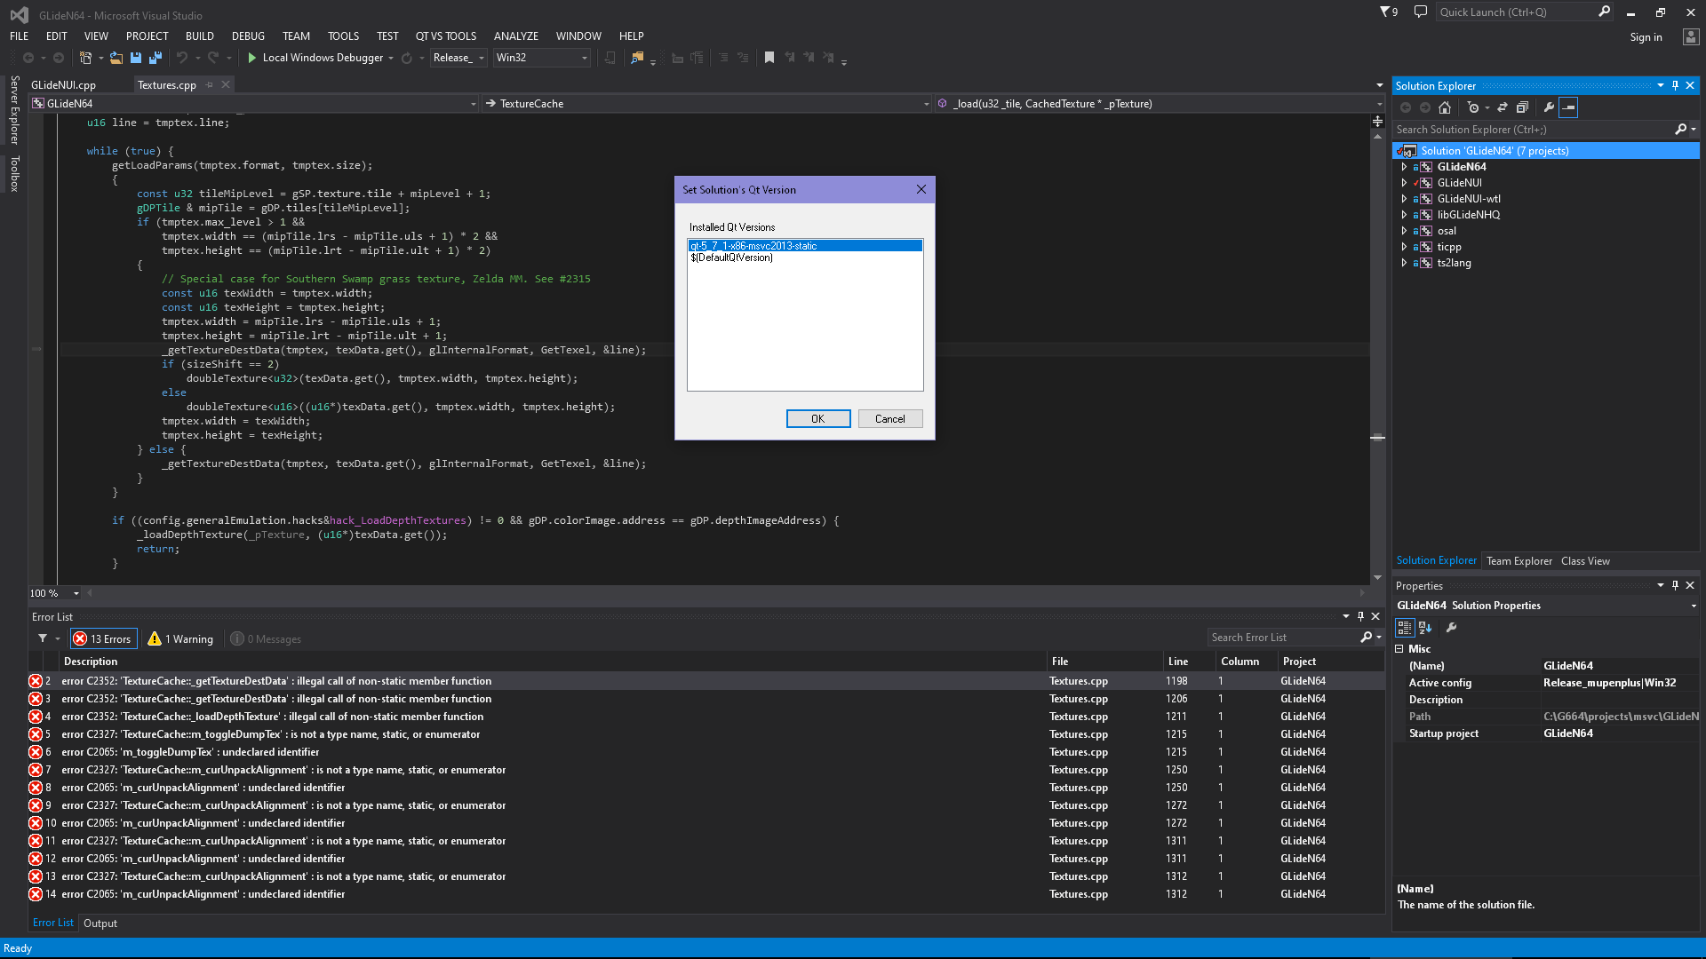
Task: Sort properties alphabetically in Properties panel
Action: [1425, 628]
